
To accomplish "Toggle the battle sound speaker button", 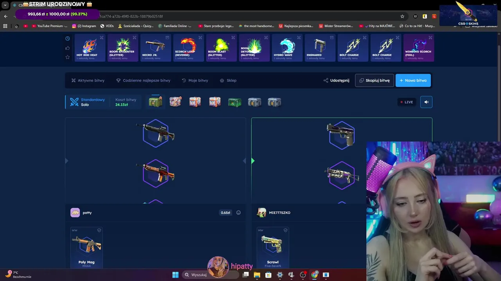I will point(426,102).
